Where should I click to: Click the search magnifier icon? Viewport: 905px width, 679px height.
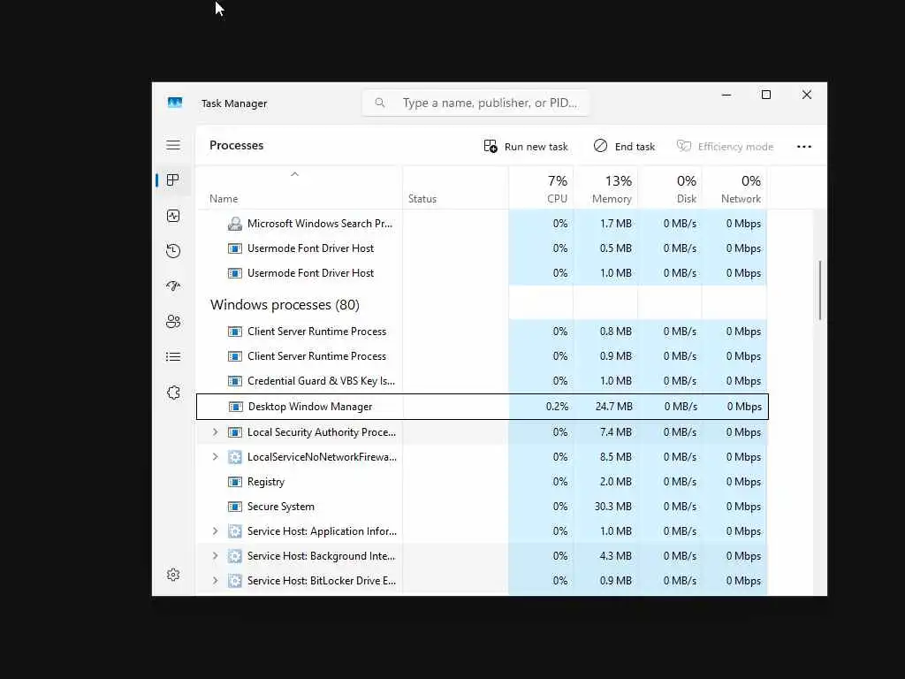(x=380, y=103)
